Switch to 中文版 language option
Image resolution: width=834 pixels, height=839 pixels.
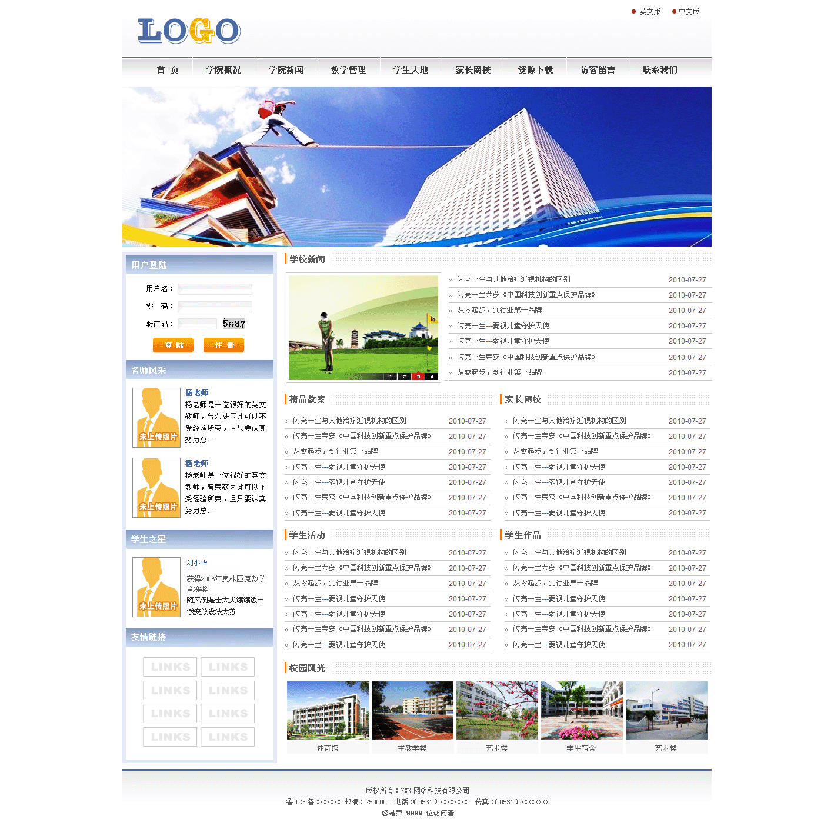[x=689, y=12]
